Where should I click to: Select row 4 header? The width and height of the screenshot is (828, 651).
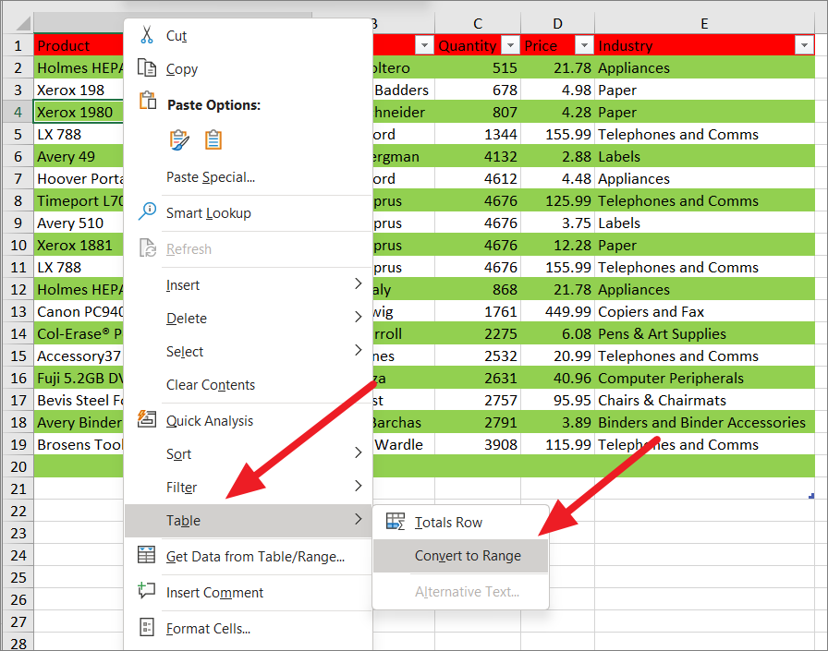coord(18,112)
